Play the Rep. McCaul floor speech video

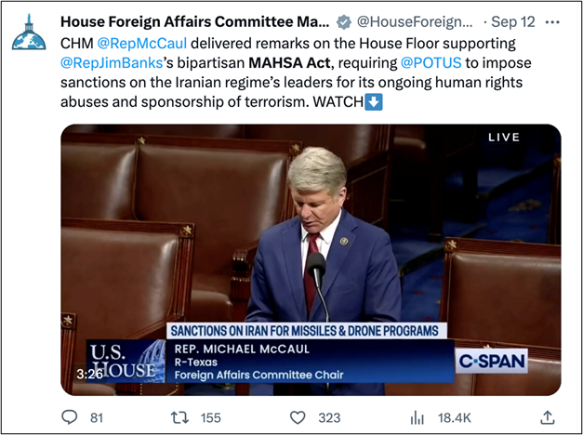311,258
